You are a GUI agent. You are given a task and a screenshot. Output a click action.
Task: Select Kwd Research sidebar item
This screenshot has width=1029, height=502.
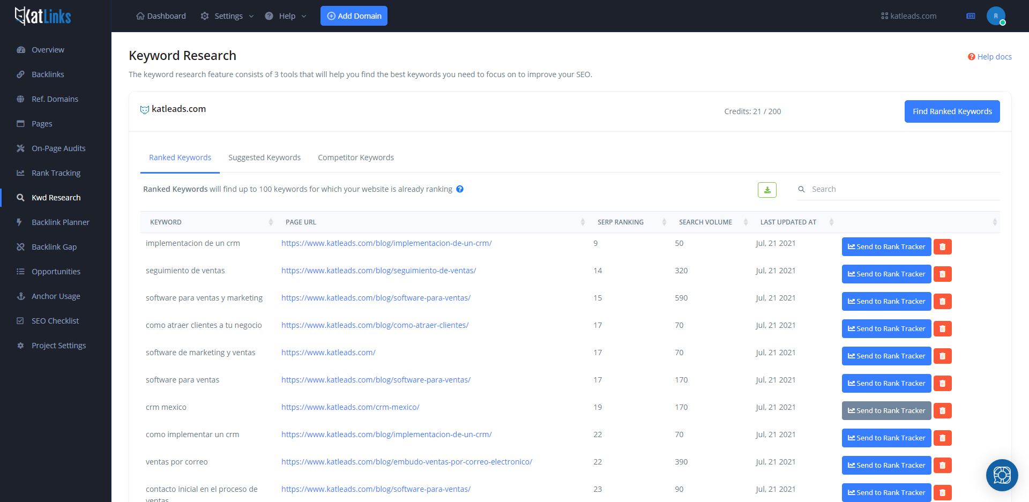tap(56, 198)
